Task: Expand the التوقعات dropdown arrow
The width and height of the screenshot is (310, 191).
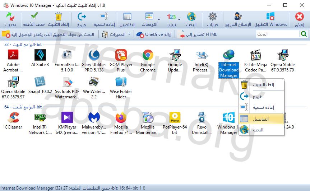Action: click(159, 19)
